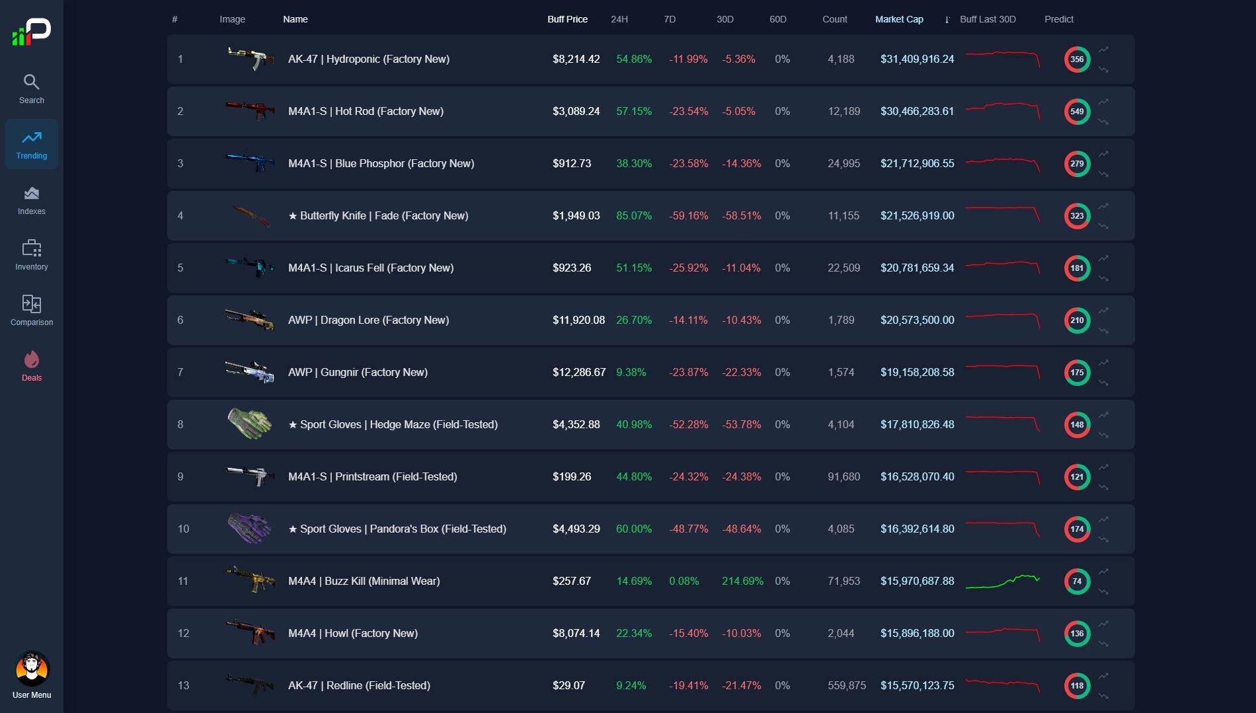1256x713 pixels.
Task: Select the Trending menu item
Action: tap(31, 144)
